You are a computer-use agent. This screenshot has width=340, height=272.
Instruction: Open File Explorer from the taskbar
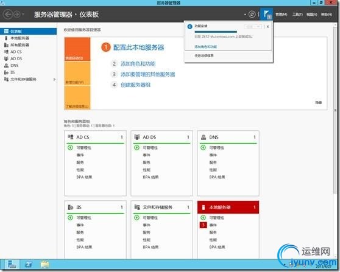(x=44, y=264)
